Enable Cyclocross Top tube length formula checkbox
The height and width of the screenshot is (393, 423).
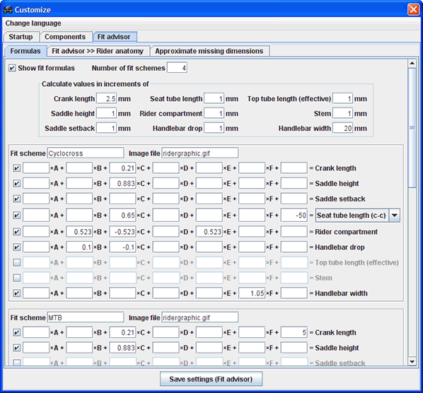(x=16, y=262)
